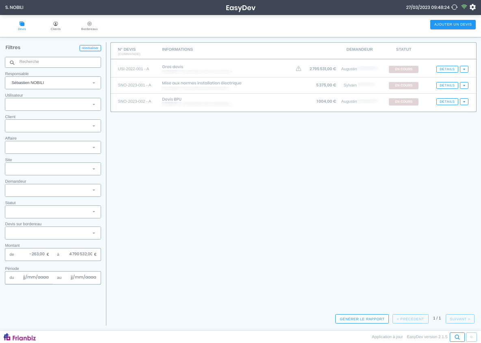Click quote number SNO-2023-002 - A
Viewport: 481px width, 343px height.
pos(134,101)
